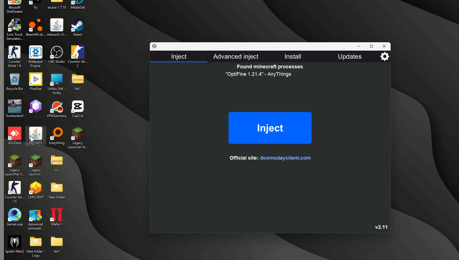Select the Mafia II desktop shortcut
The height and width of the screenshot is (260, 459).
point(57,217)
